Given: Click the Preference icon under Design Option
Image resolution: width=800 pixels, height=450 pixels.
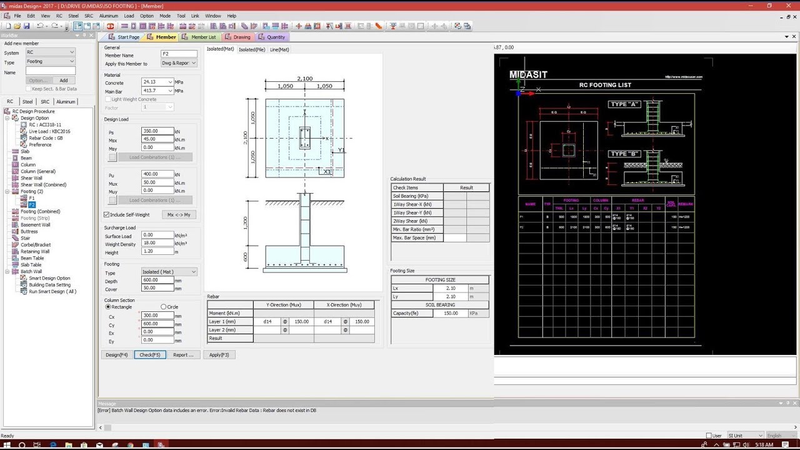Looking at the screenshot, I should click(24, 144).
